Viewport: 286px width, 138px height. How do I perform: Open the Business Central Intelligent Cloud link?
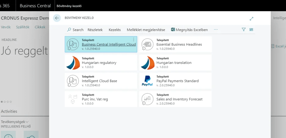(109, 44)
